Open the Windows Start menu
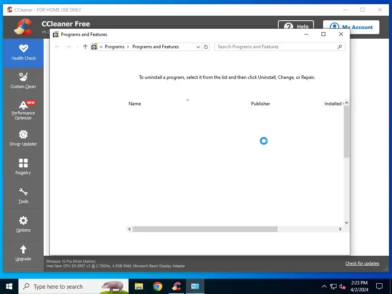 [9, 286]
